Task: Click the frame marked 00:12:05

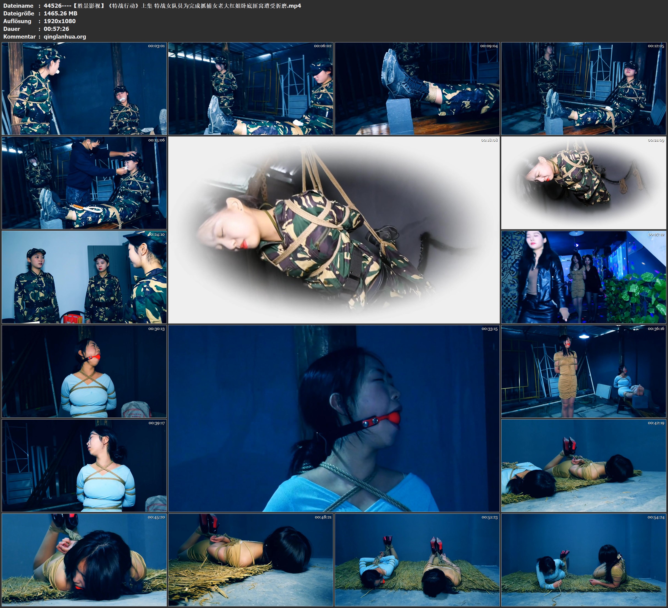Action: [584, 89]
